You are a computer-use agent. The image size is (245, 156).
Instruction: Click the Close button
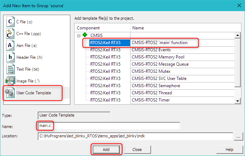click(137, 150)
